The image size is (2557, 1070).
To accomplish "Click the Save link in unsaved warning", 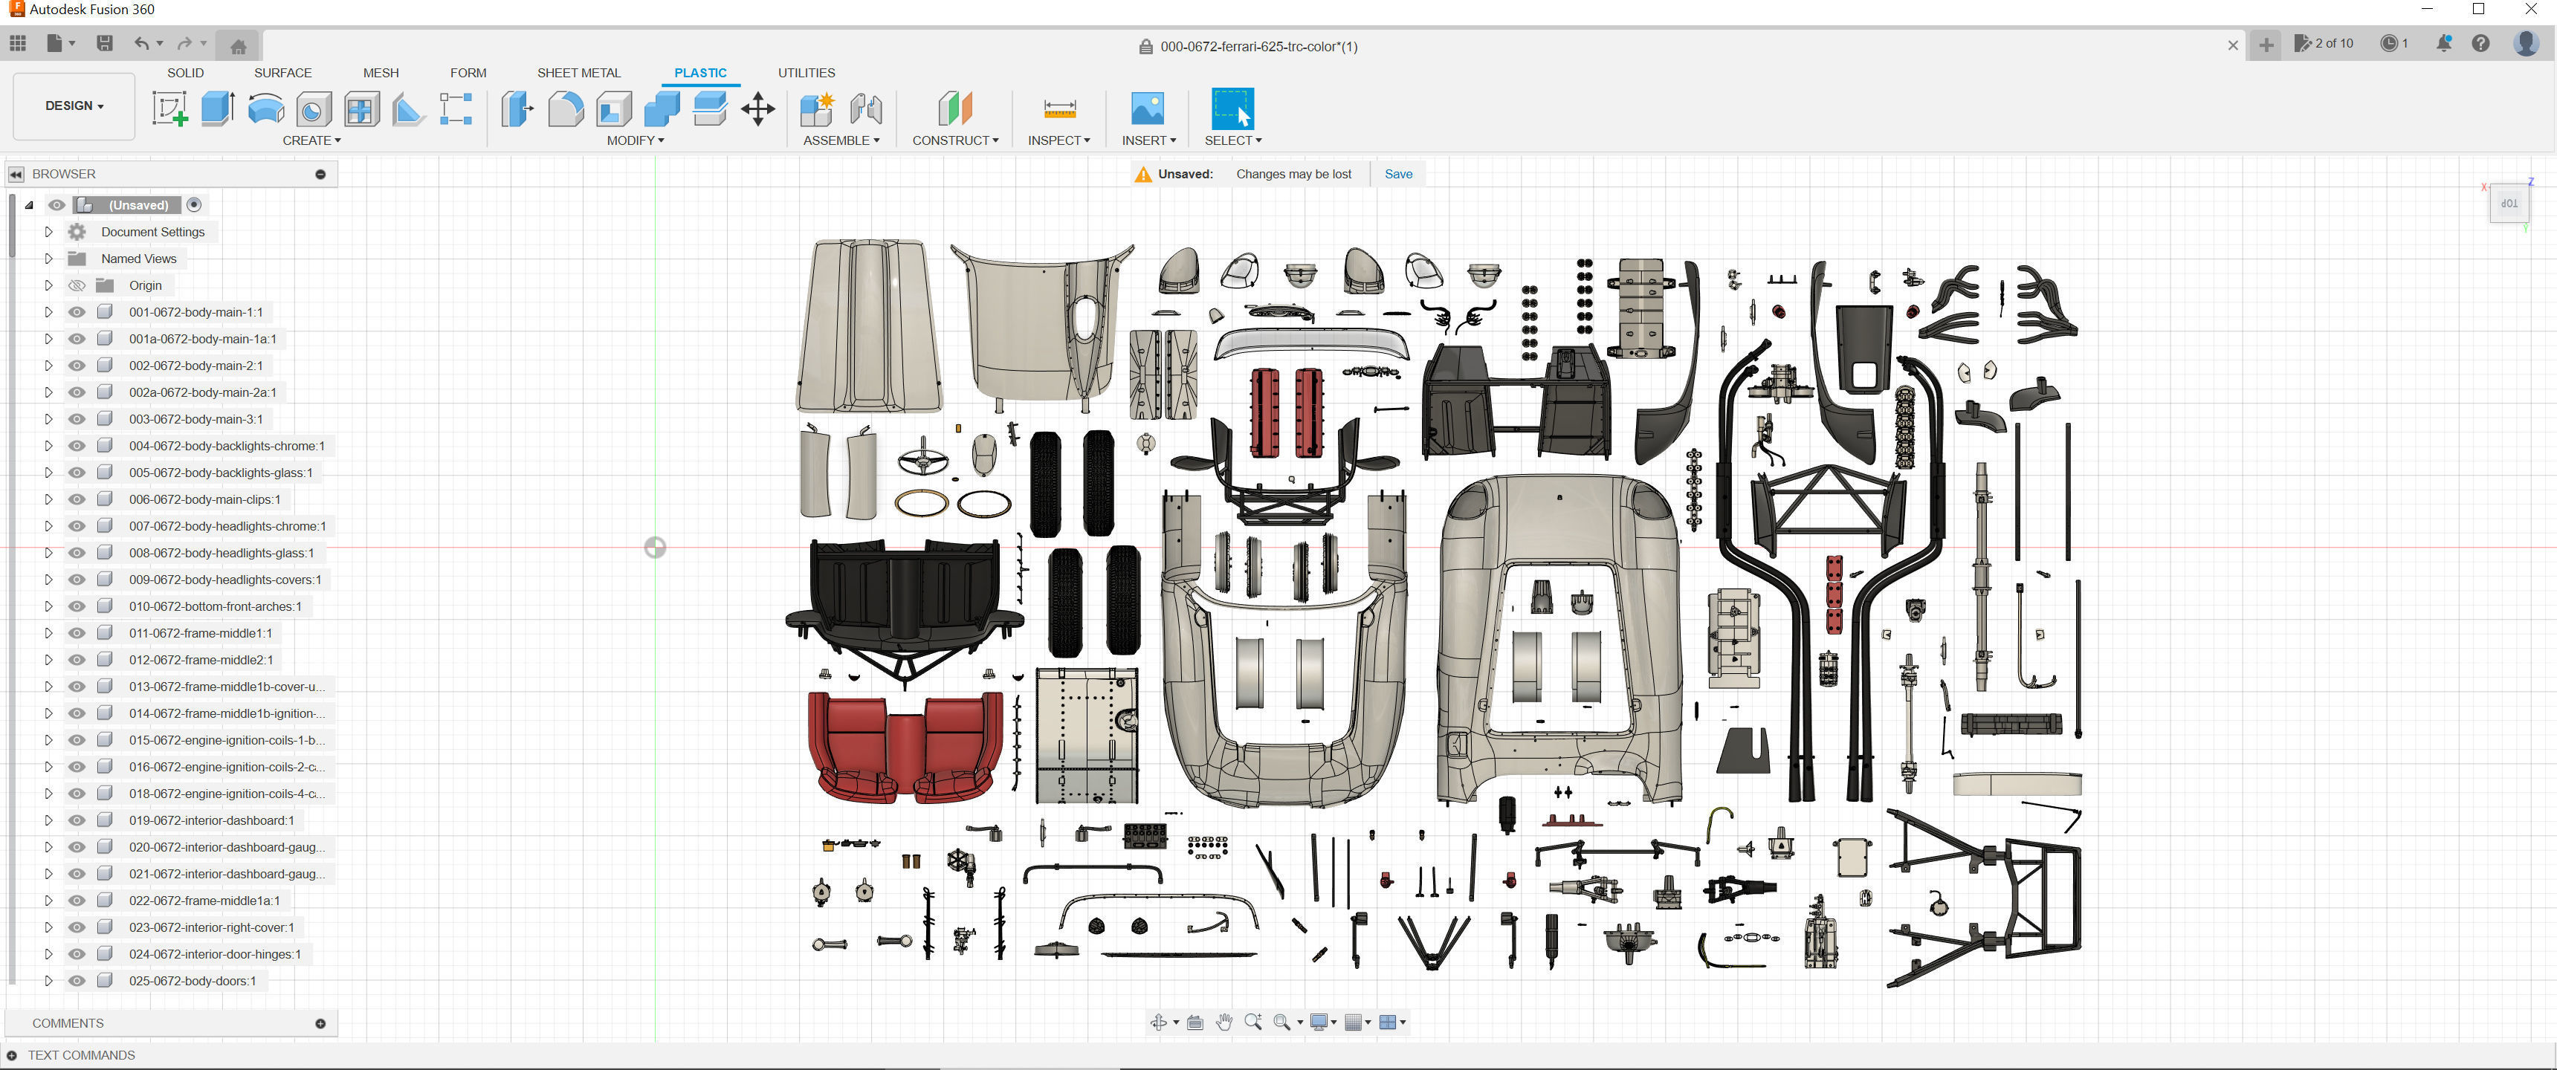I will (1397, 174).
